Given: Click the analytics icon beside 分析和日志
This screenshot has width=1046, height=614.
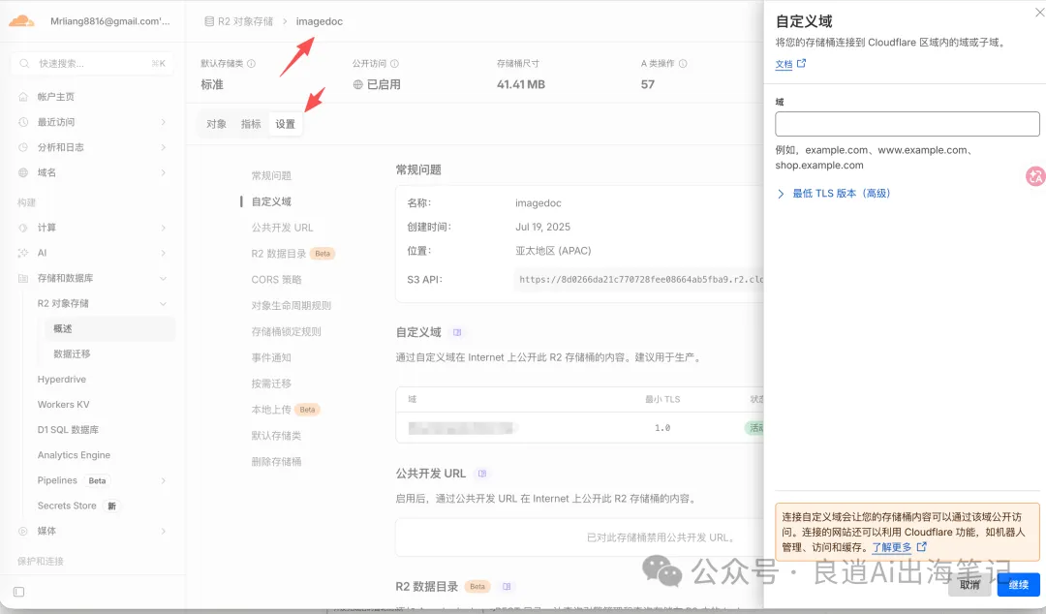Looking at the screenshot, I should pos(23,147).
